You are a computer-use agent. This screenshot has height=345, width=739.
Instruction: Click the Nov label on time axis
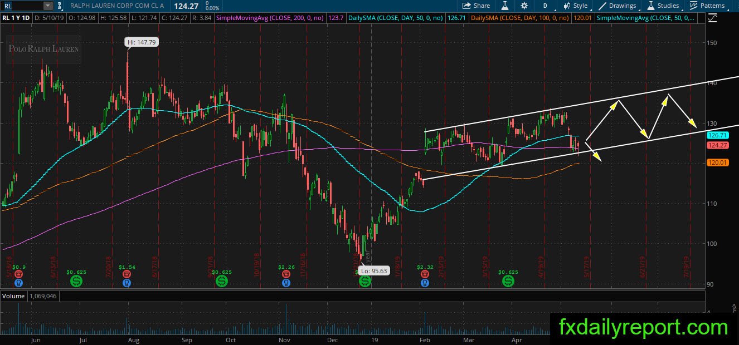285,339
